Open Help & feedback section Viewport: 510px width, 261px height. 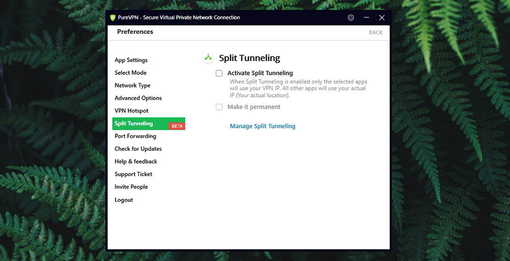136,162
